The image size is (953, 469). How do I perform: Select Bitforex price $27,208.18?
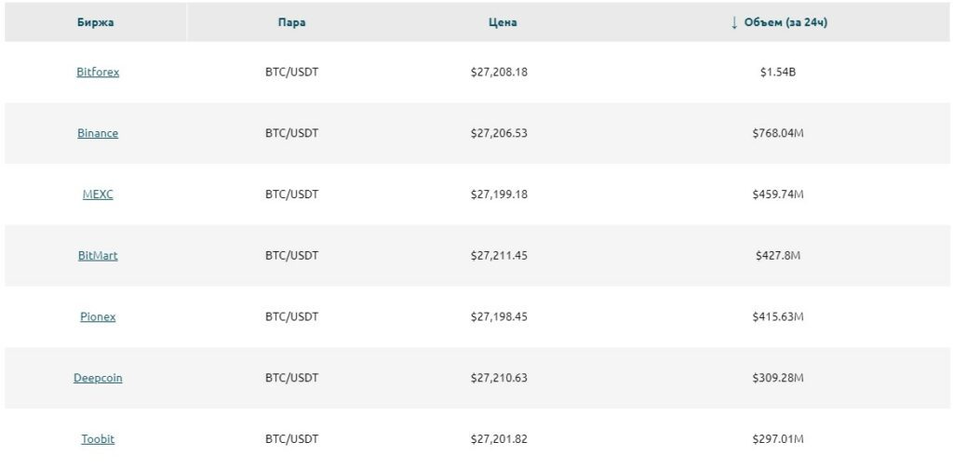499,72
